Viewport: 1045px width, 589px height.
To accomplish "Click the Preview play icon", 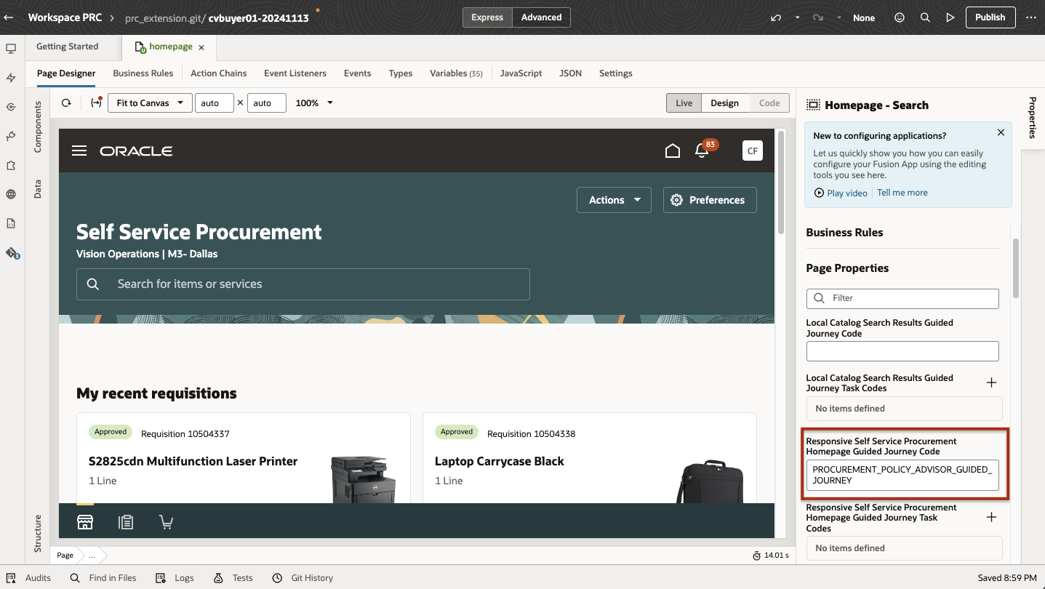I will [950, 17].
